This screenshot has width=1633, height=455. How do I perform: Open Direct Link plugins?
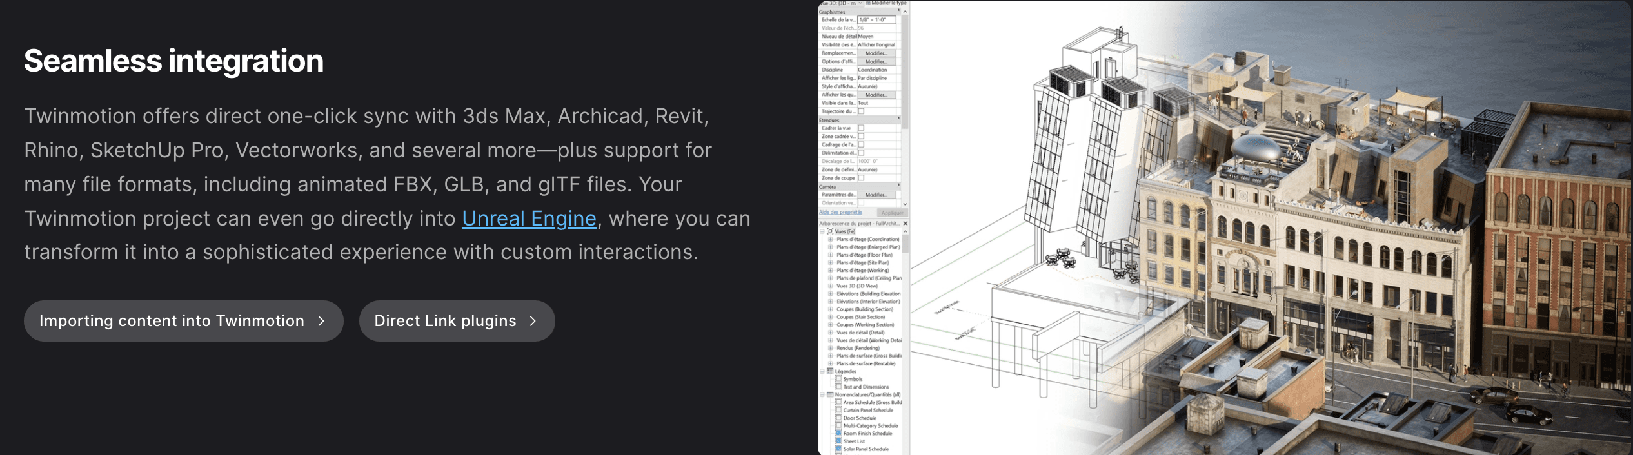coord(457,321)
